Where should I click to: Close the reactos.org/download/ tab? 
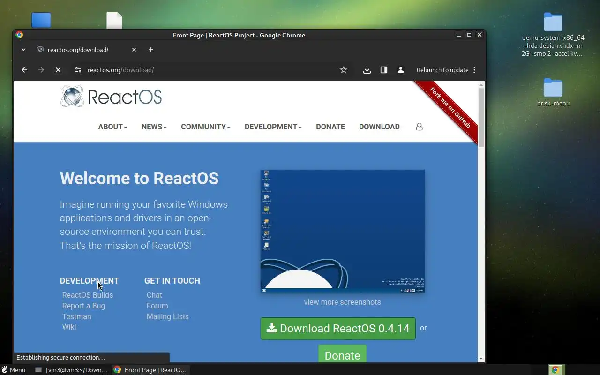click(x=134, y=50)
